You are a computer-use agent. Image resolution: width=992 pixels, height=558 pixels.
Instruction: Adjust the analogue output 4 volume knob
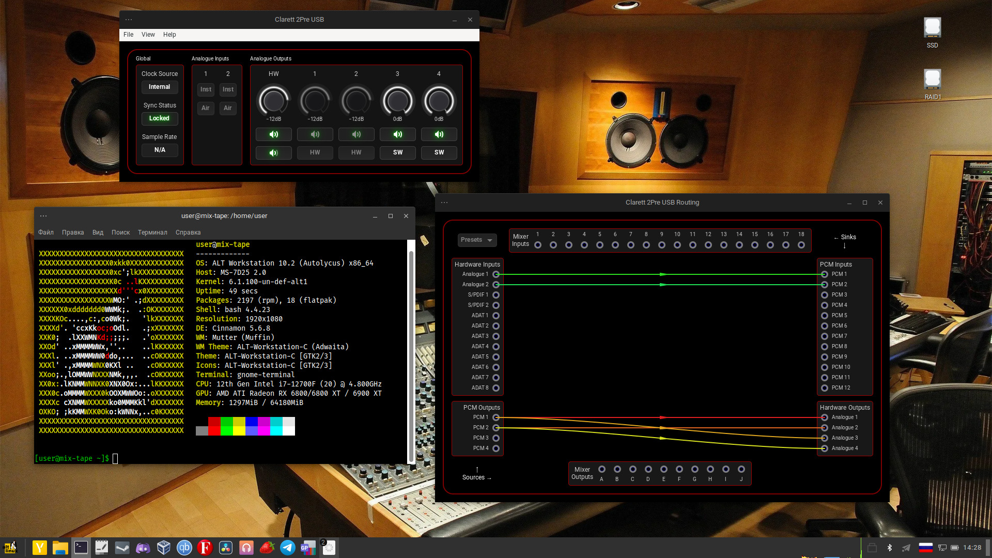coord(439,101)
